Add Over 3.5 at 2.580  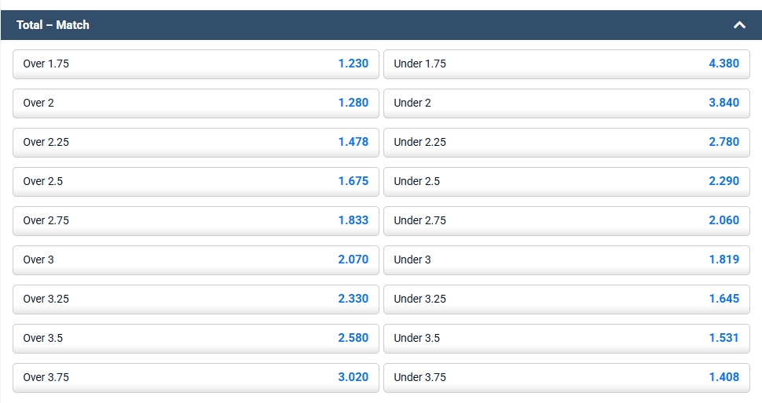(196, 338)
